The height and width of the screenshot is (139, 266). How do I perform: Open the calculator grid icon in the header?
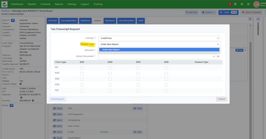235,4
